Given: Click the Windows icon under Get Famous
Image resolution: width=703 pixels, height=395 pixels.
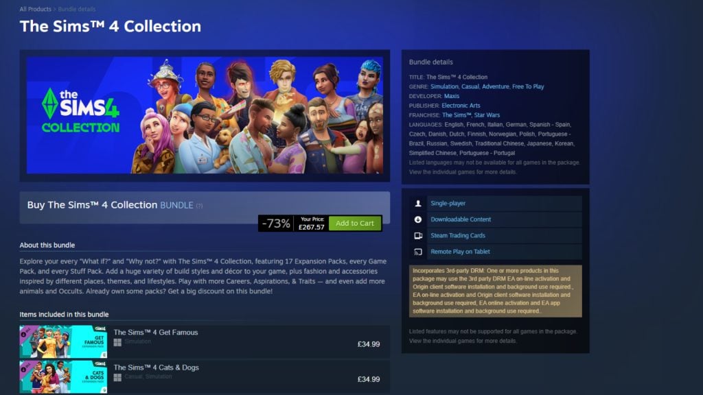Looking at the screenshot, I should (117, 343).
